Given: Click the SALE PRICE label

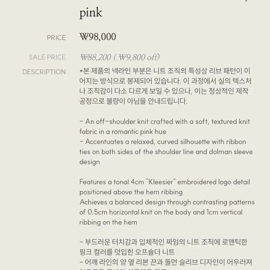Looking at the screenshot, I should pos(47,57).
